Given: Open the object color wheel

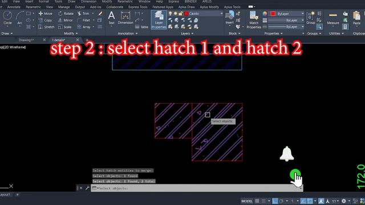Looking at the screenshot, I should tap(265, 14).
